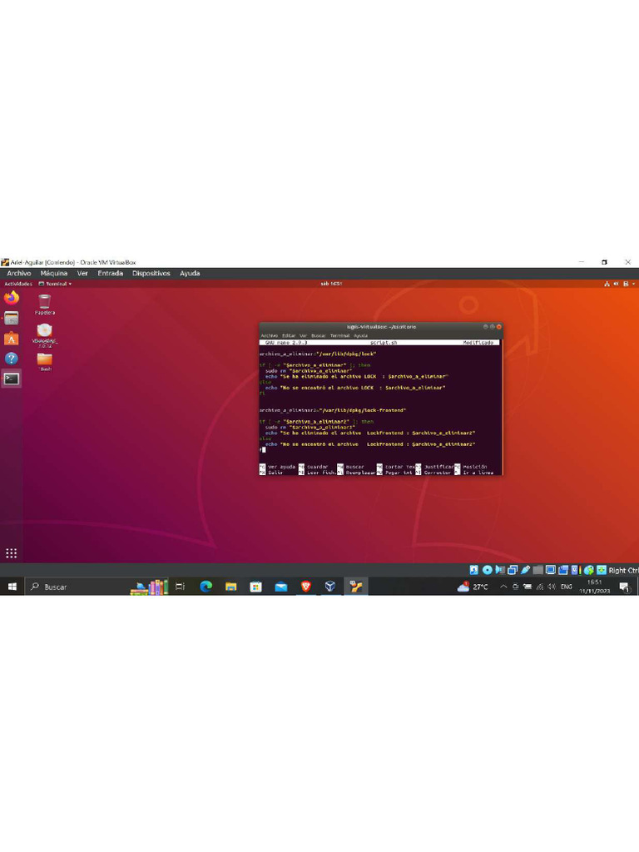Open Ayuda menu in the terminal window
The width and height of the screenshot is (639, 852).
point(361,336)
